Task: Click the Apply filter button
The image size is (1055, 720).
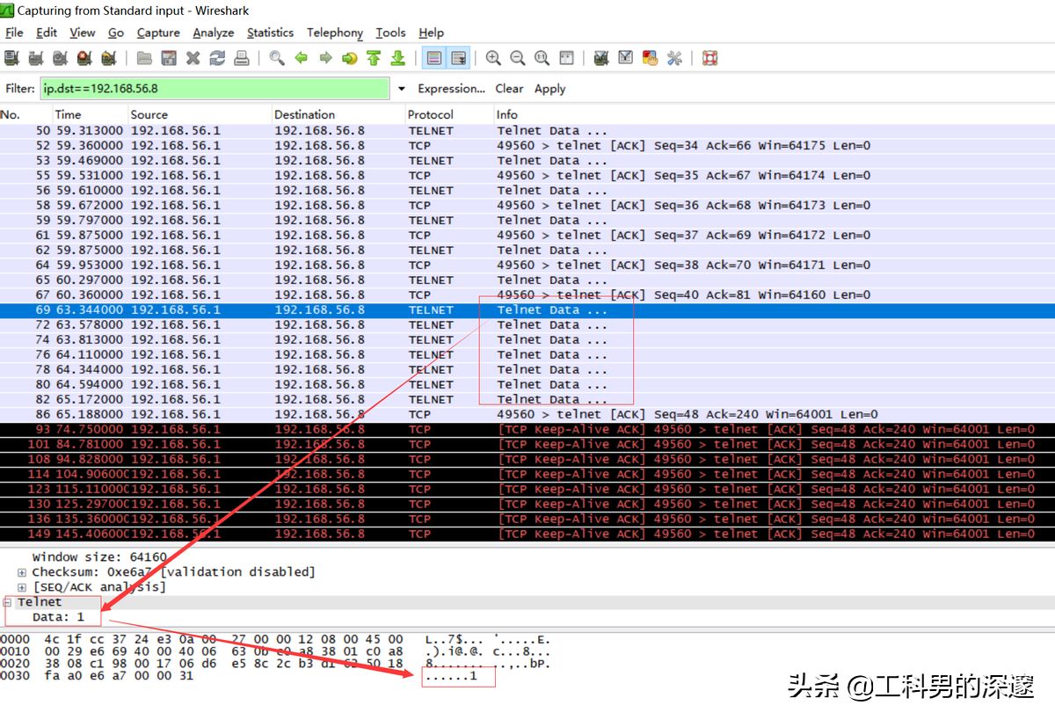Action: (x=549, y=89)
